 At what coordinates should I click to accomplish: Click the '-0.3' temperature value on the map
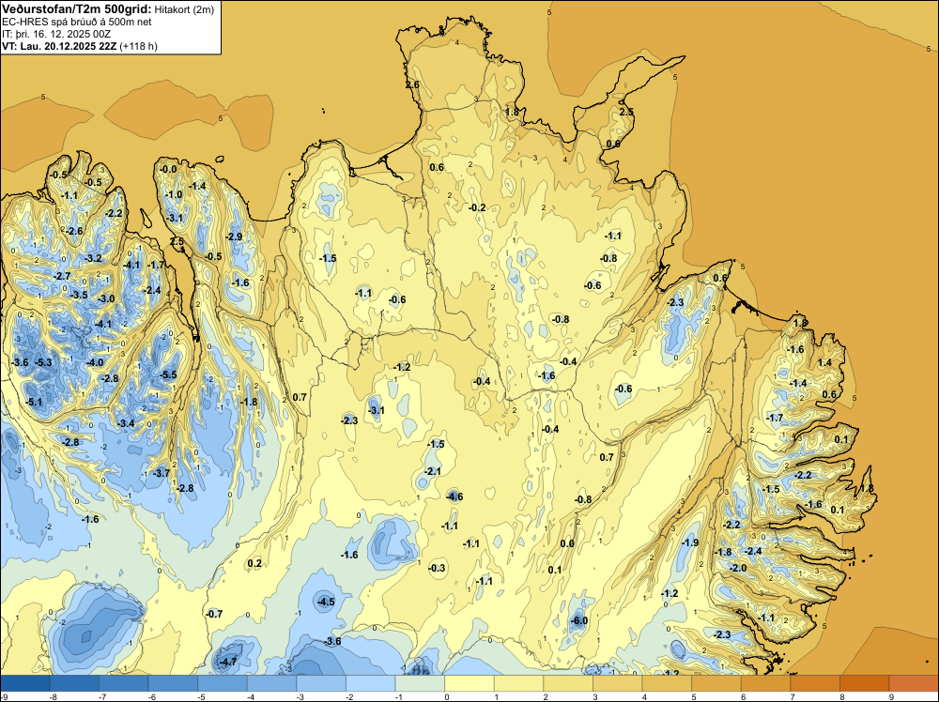[438, 568]
